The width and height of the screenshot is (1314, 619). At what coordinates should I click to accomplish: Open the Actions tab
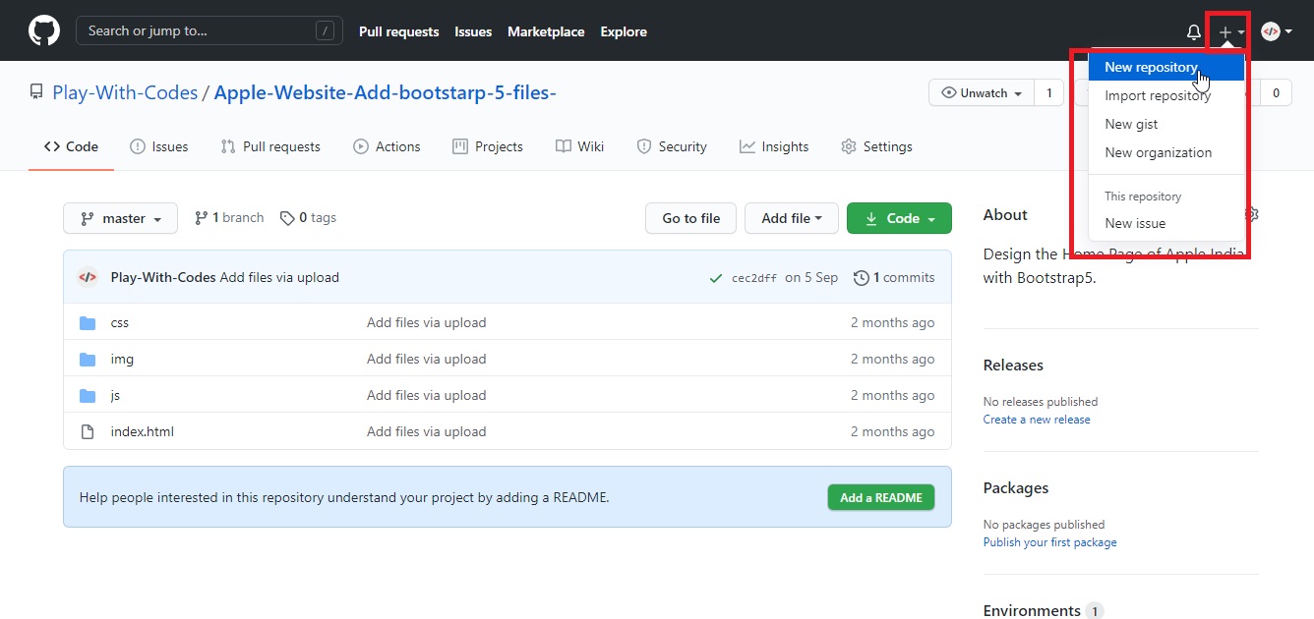[x=387, y=146]
